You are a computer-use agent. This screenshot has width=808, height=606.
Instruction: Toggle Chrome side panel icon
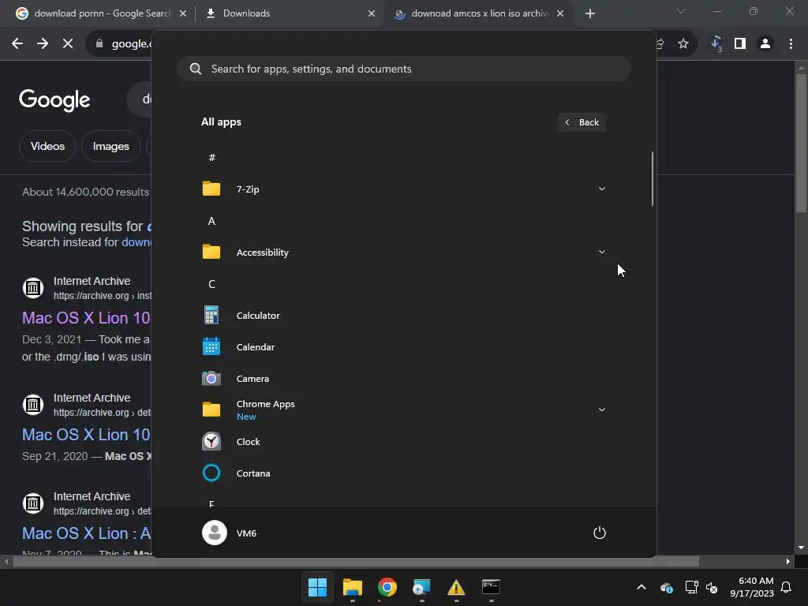740,44
